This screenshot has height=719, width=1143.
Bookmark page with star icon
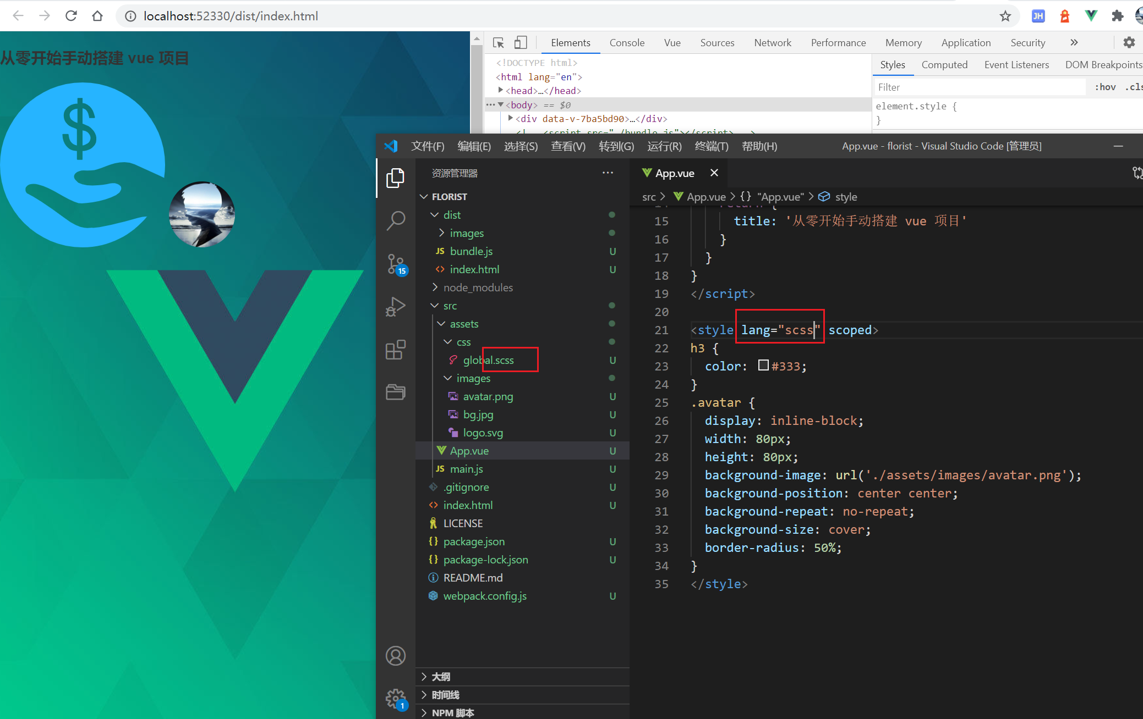pyautogui.click(x=1005, y=16)
